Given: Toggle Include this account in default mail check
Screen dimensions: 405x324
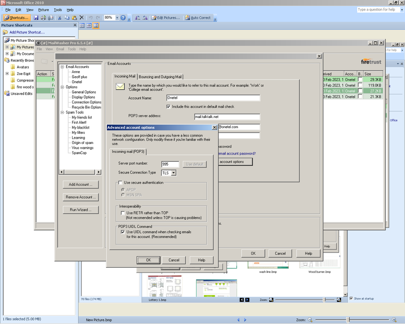Looking at the screenshot, I should (x=168, y=107).
